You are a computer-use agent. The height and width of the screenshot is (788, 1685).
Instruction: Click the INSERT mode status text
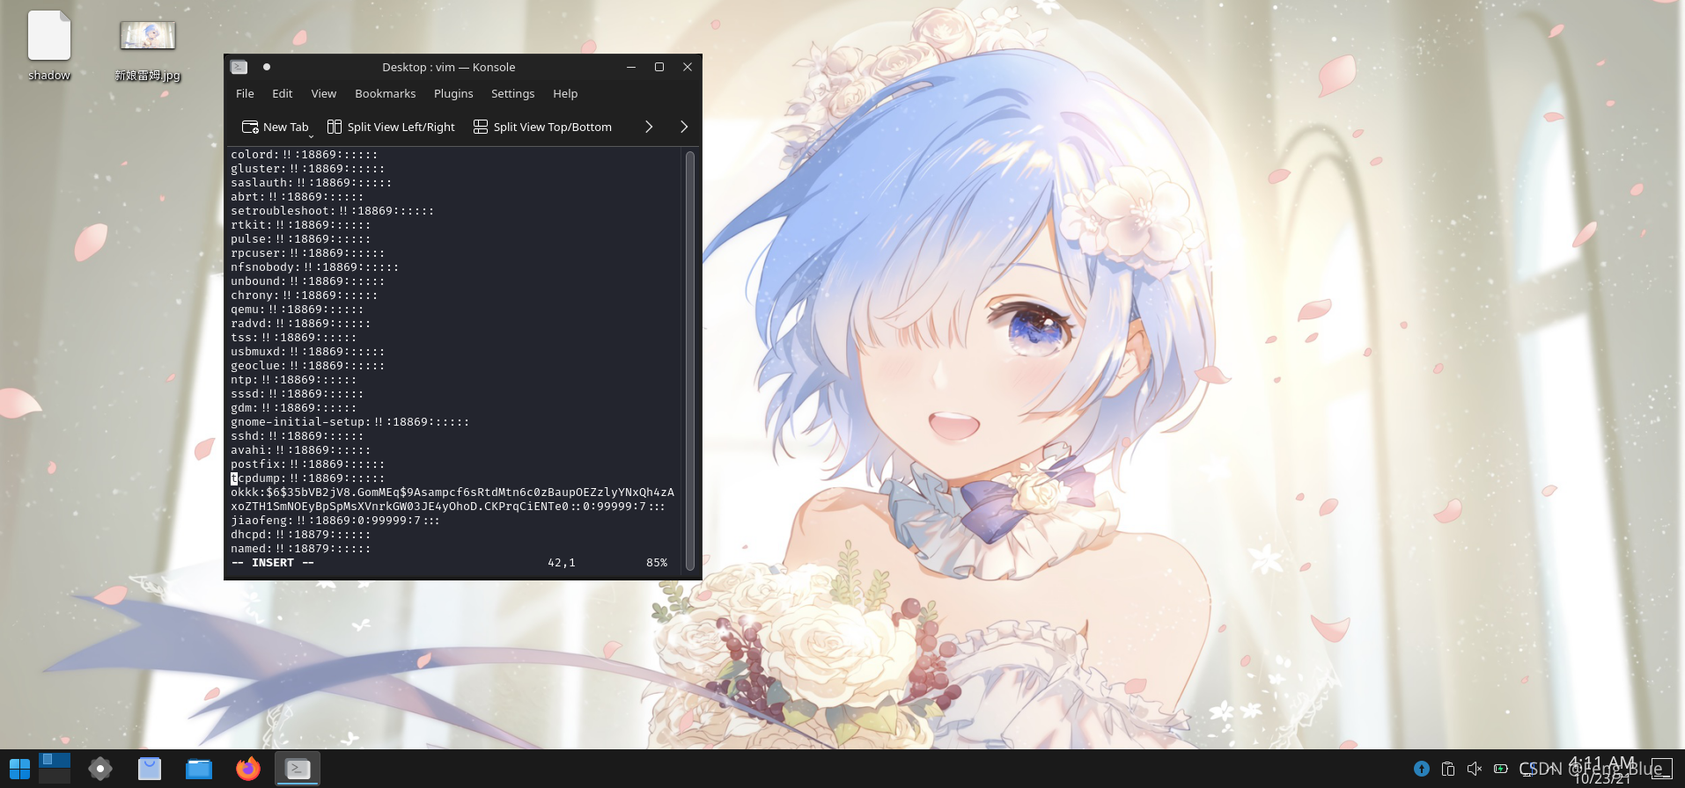click(273, 563)
